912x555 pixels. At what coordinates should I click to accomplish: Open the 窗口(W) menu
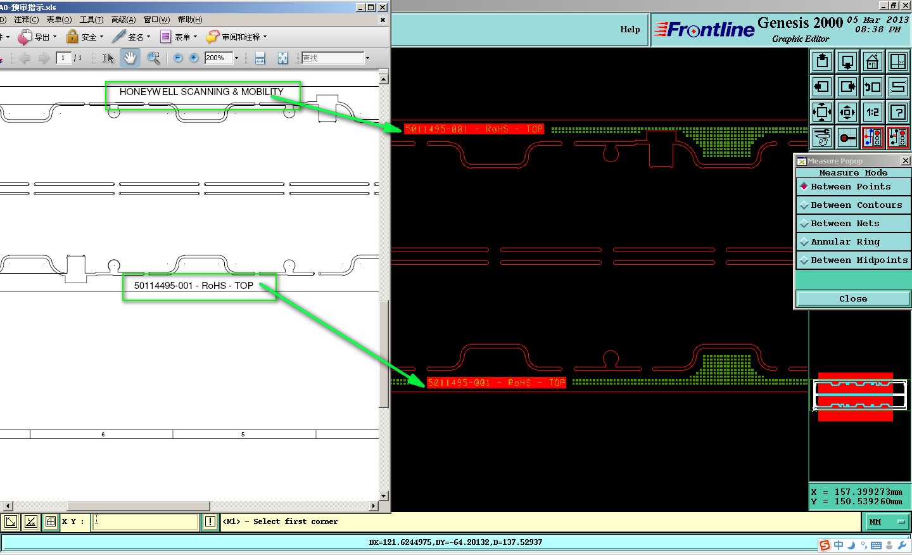(156, 20)
